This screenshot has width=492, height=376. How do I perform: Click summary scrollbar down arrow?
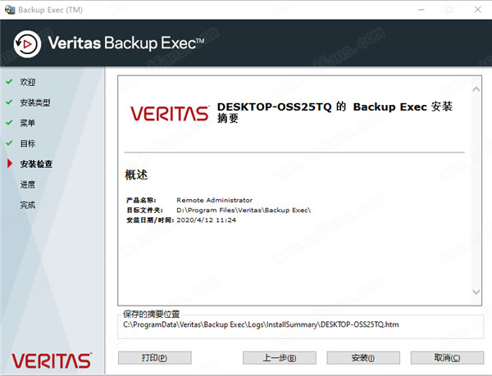(x=476, y=292)
